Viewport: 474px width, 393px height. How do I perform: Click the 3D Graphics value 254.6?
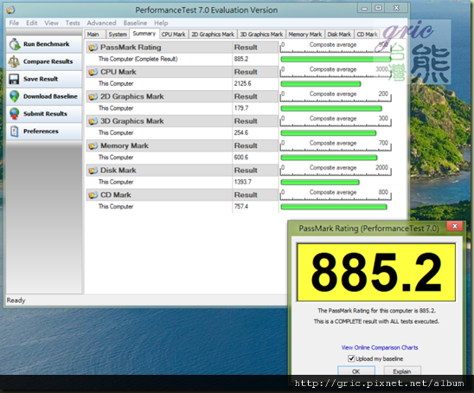[241, 132]
